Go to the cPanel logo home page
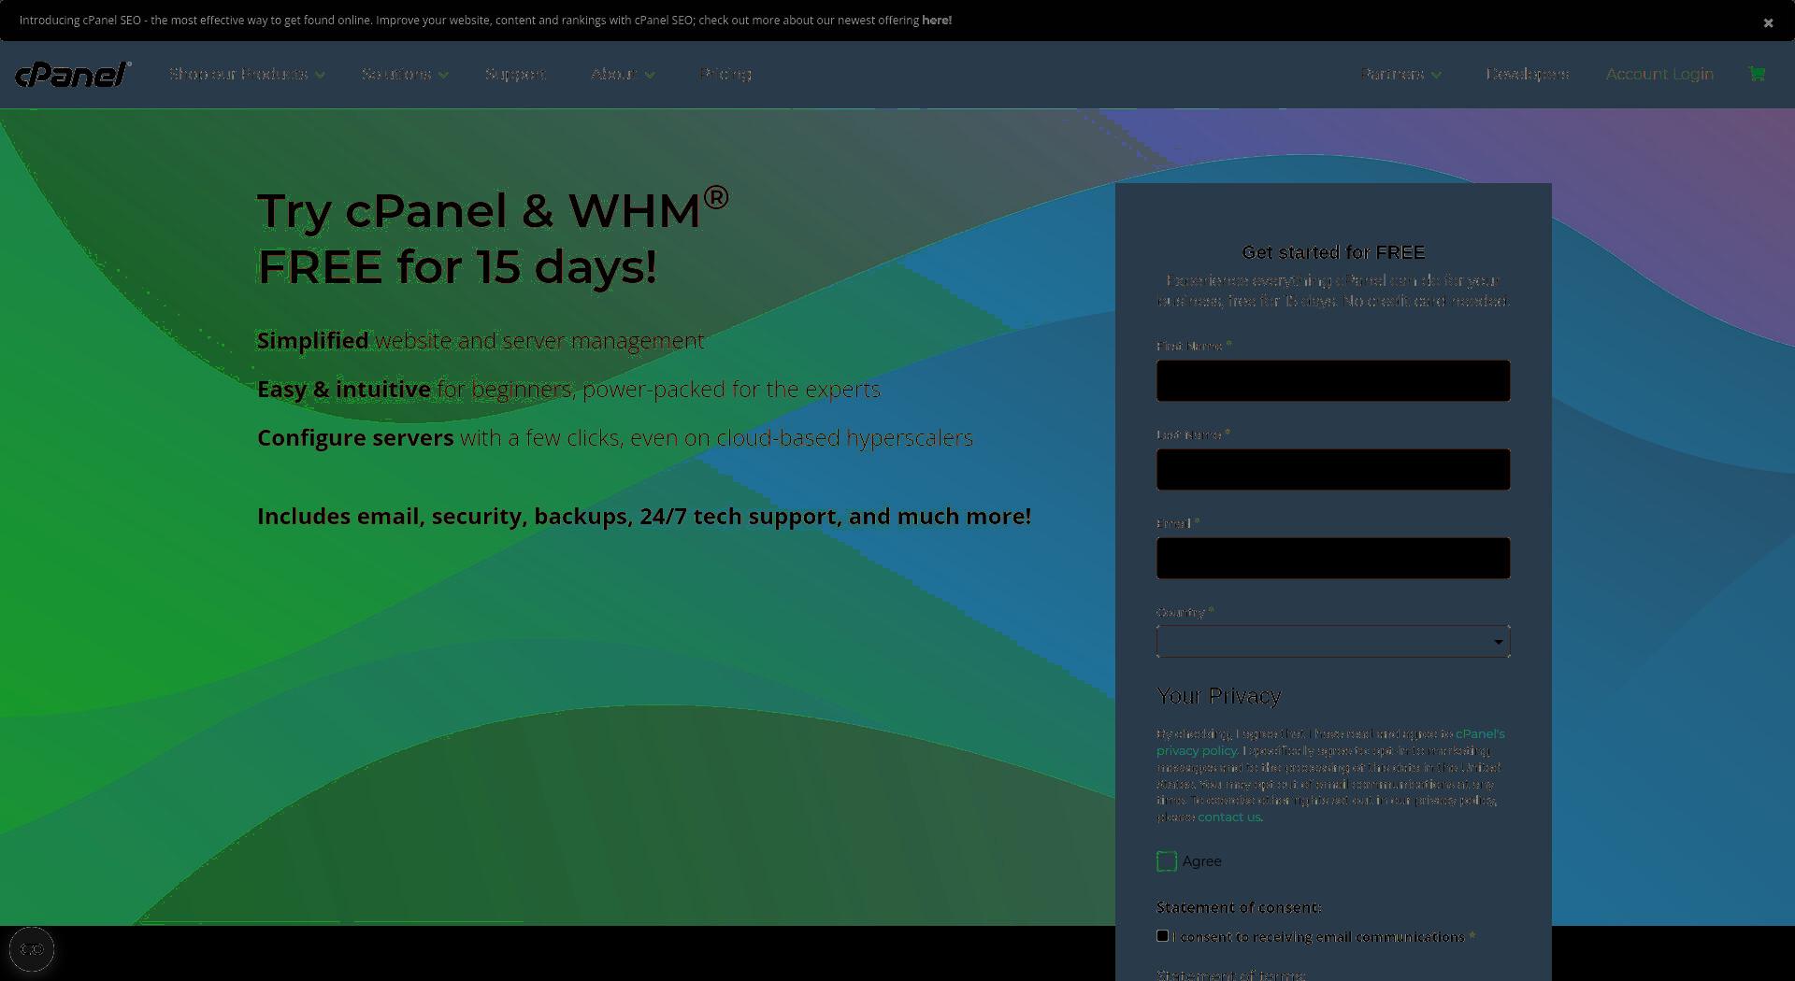 [x=73, y=74]
